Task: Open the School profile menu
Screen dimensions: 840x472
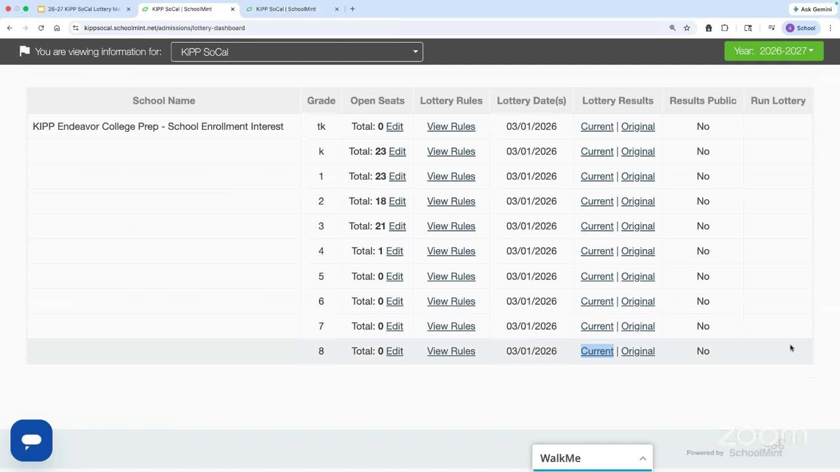Action: tap(801, 28)
